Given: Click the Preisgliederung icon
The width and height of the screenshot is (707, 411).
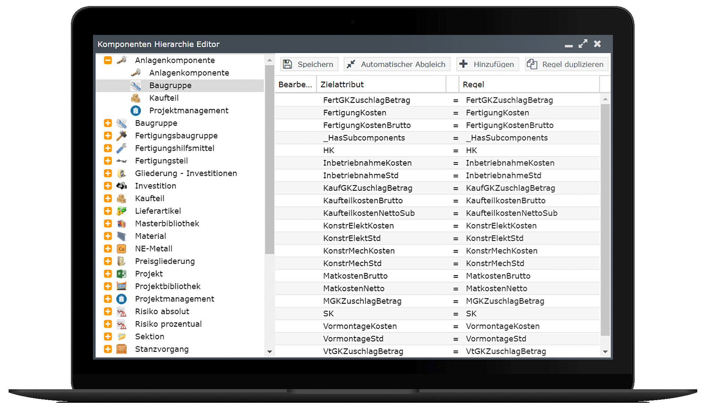Looking at the screenshot, I should (121, 261).
